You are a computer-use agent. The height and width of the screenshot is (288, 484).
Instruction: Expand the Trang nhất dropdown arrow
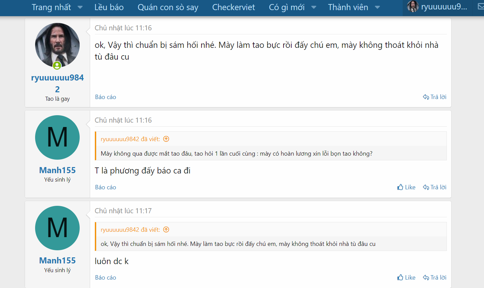(80, 7)
